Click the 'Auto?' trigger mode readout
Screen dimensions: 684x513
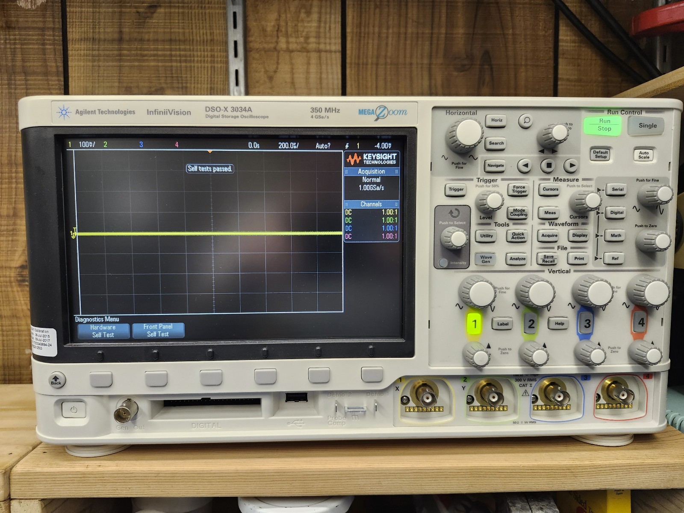pyautogui.click(x=323, y=146)
